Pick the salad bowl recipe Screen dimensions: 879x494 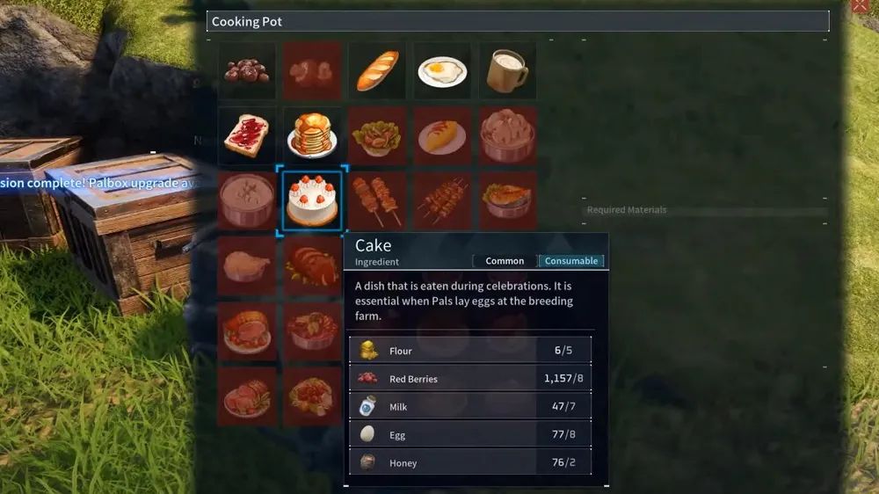pyautogui.click(x=377, y=135)
